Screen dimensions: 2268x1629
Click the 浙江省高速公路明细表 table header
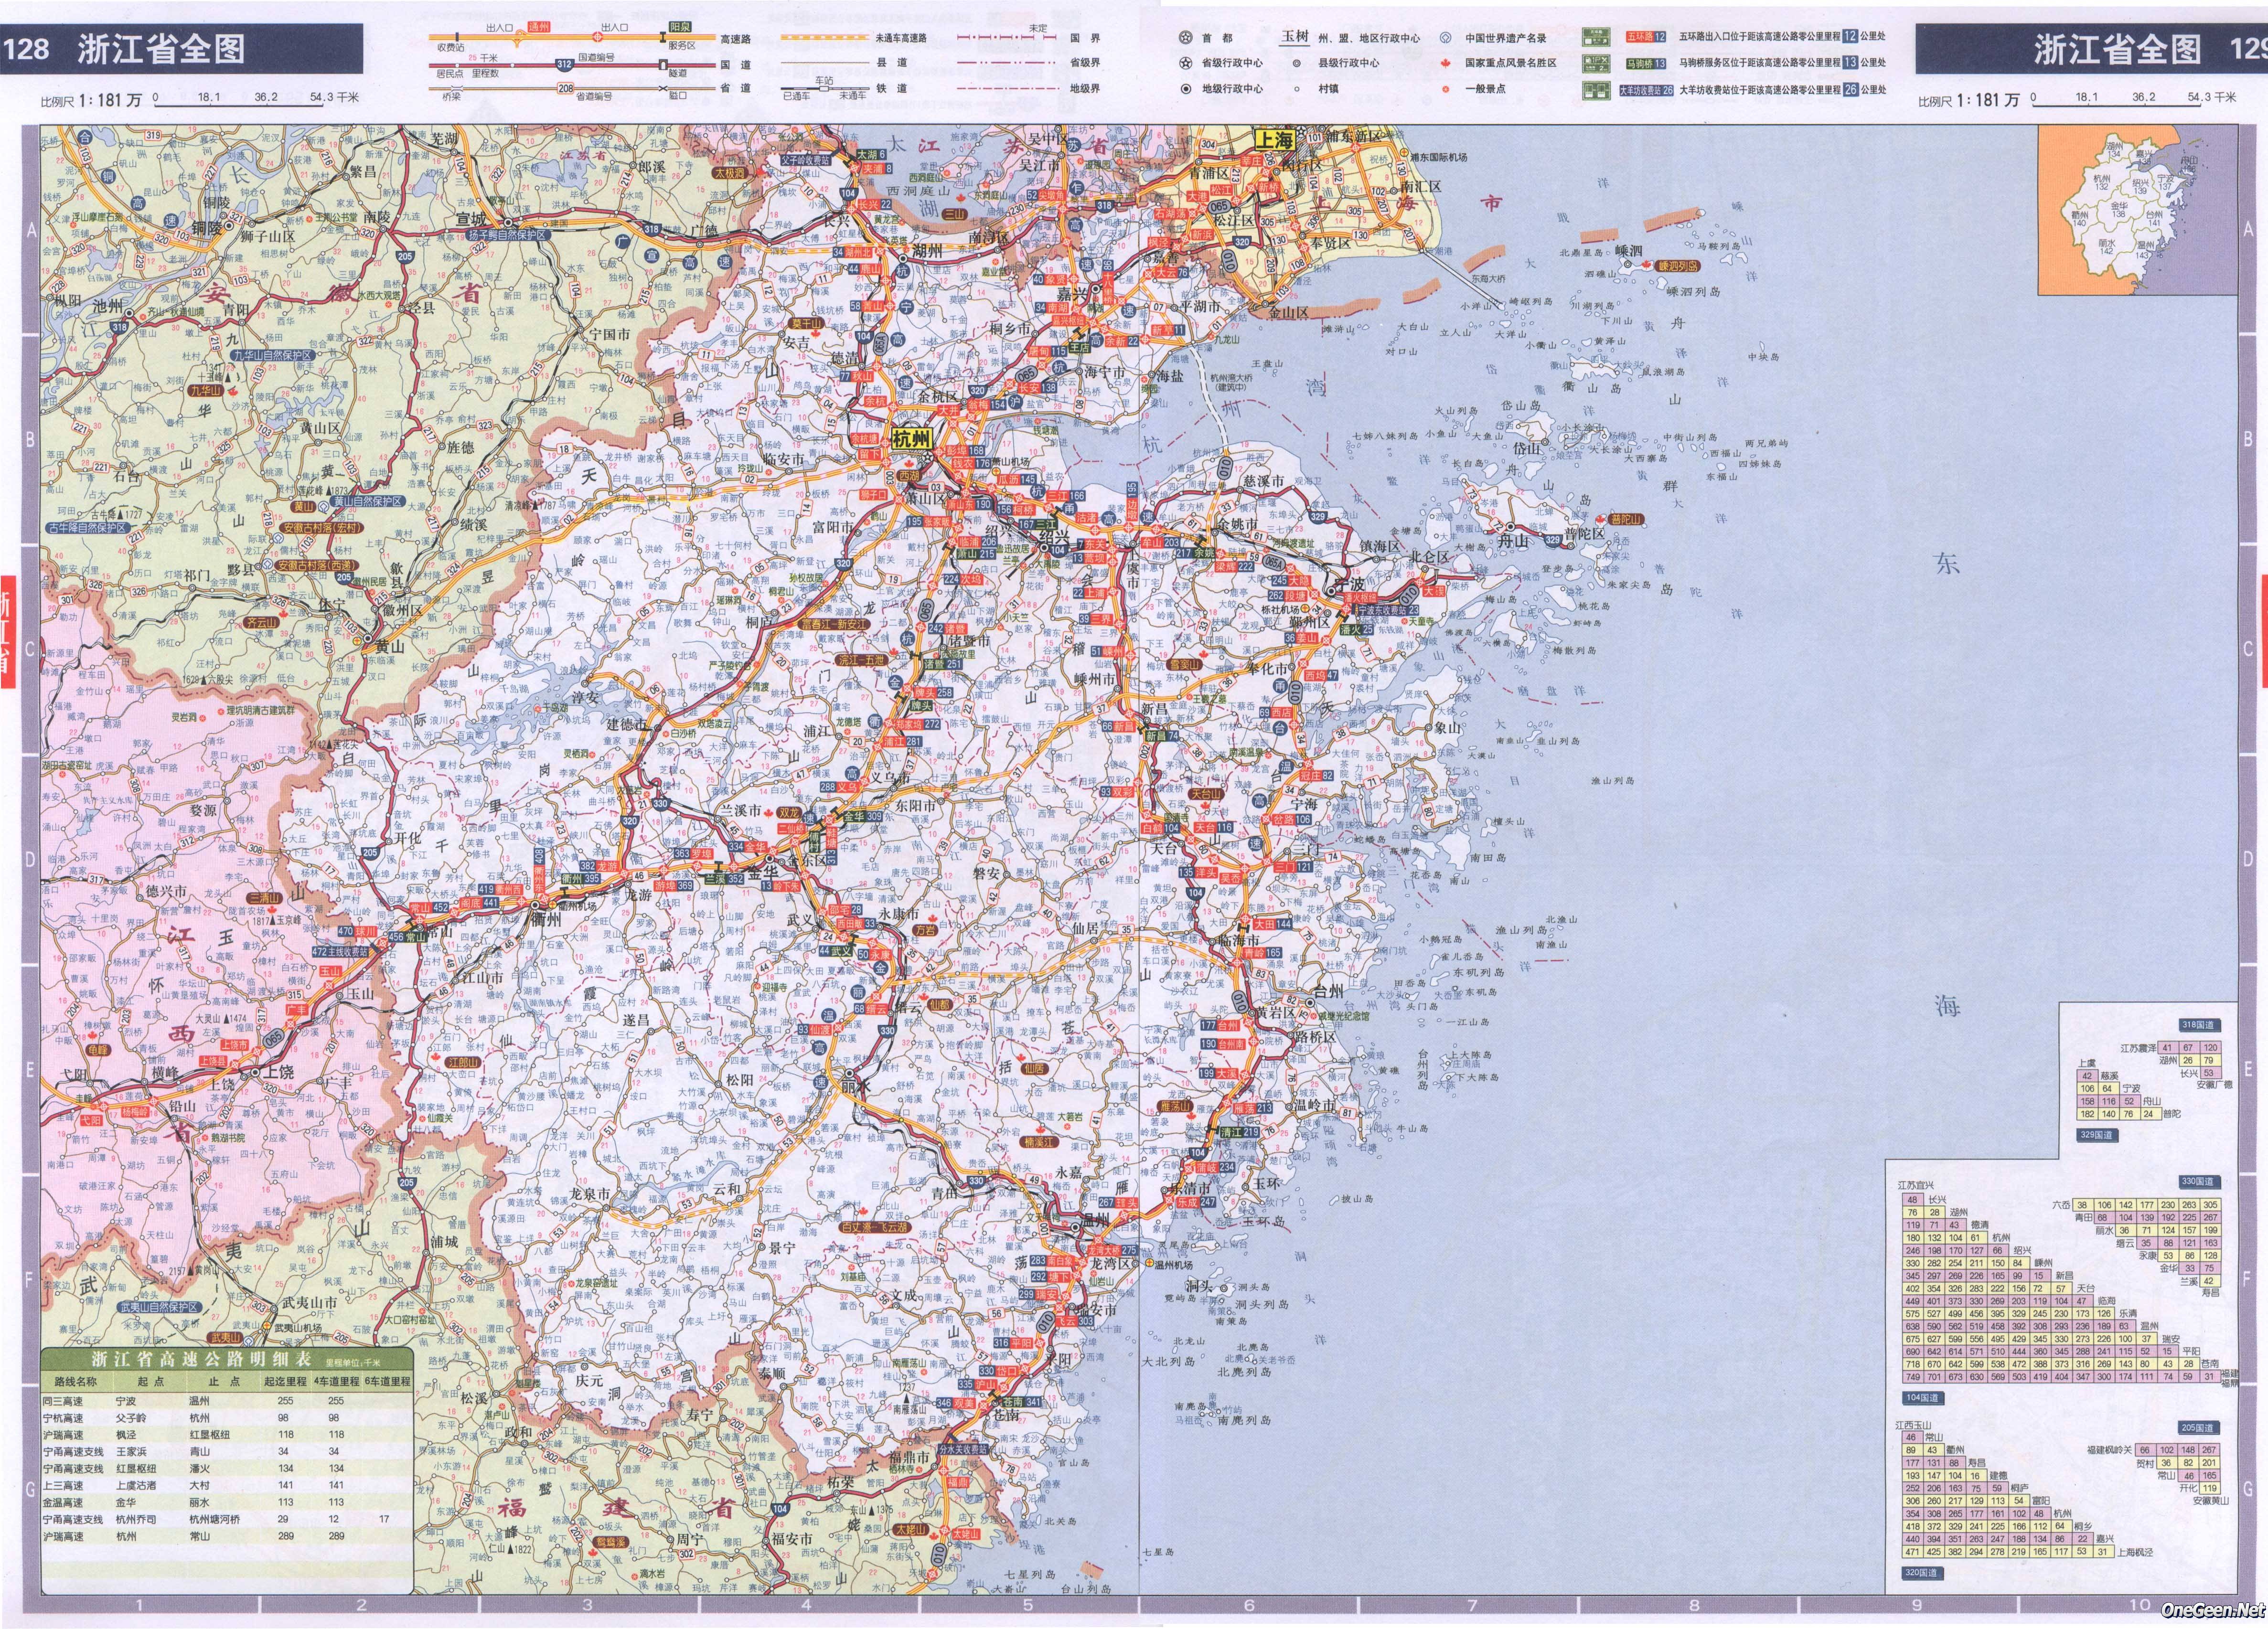[x=201, y=1360]
